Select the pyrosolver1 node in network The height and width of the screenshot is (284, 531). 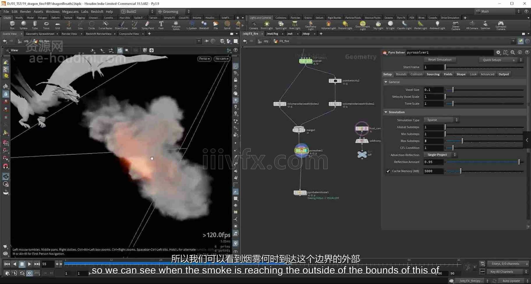301,150
